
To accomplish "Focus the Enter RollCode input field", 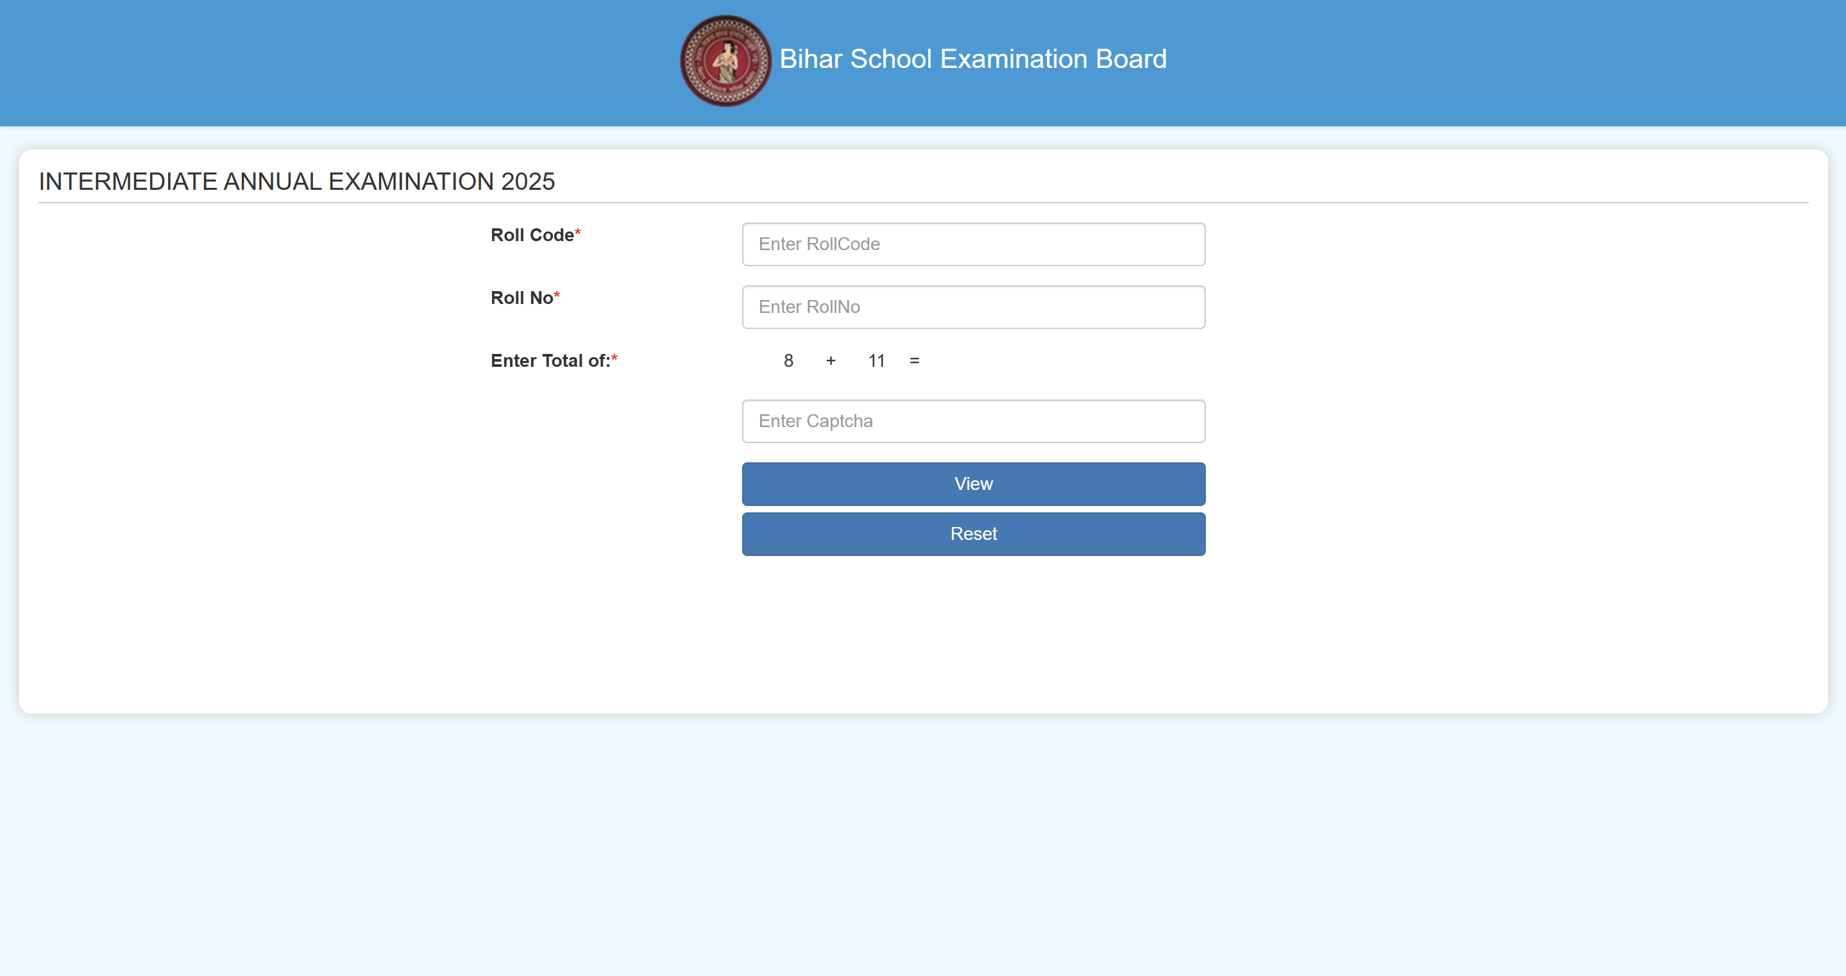I will tap(973, 244).
